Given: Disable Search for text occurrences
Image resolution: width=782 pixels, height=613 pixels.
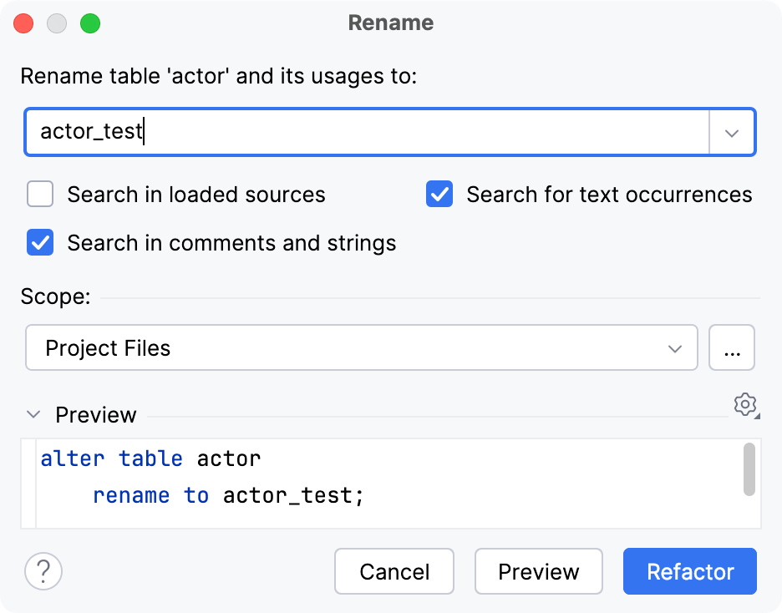Looking at the screenshot, I should 439,194.
